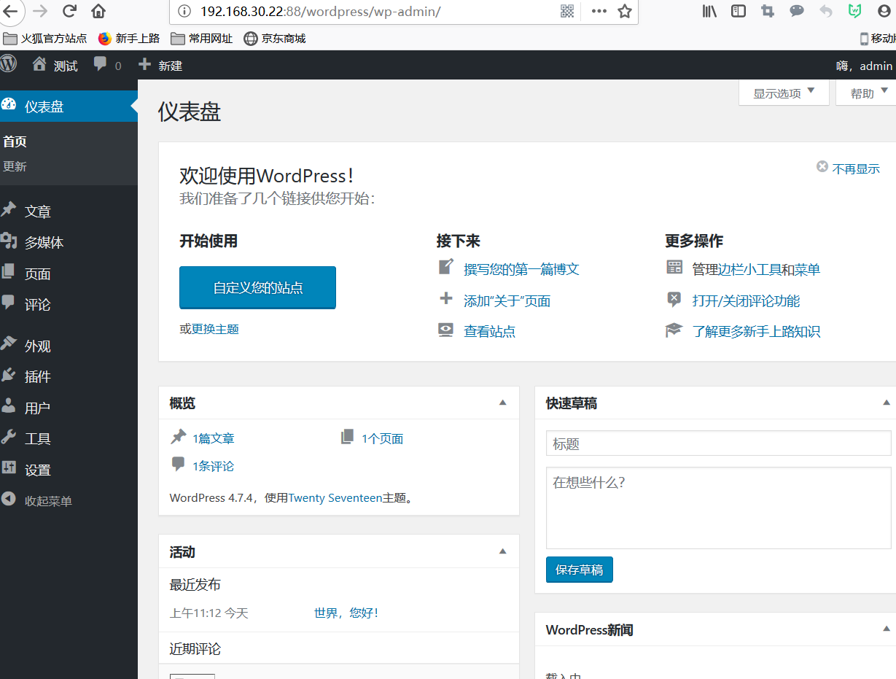This screenshot has height=679, width=896.
Task: Click the brush icon beside 外观
Action: pyautogui.click(x=9, y=344)
